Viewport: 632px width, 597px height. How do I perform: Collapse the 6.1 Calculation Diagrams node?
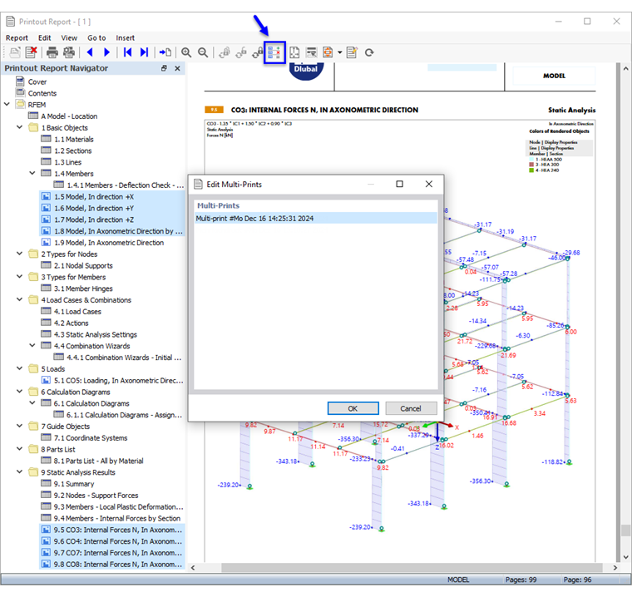coord(32,402)
